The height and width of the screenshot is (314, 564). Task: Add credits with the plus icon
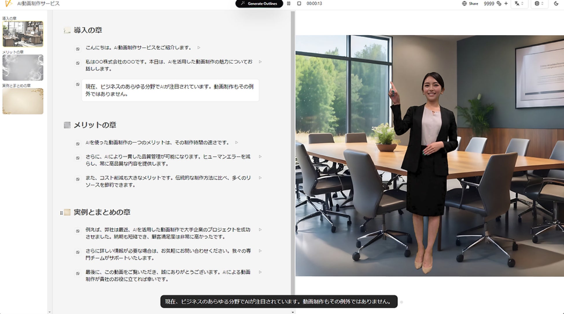point(506,3)
